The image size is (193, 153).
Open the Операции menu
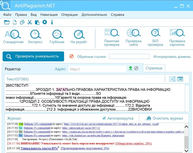point(70,15)
